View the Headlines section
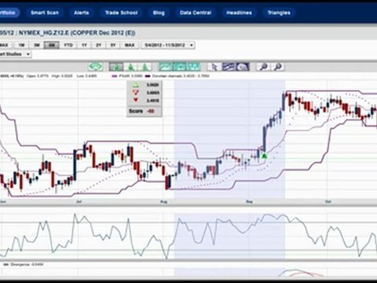The height and width of the screenshot is (283, 377). 239,13
